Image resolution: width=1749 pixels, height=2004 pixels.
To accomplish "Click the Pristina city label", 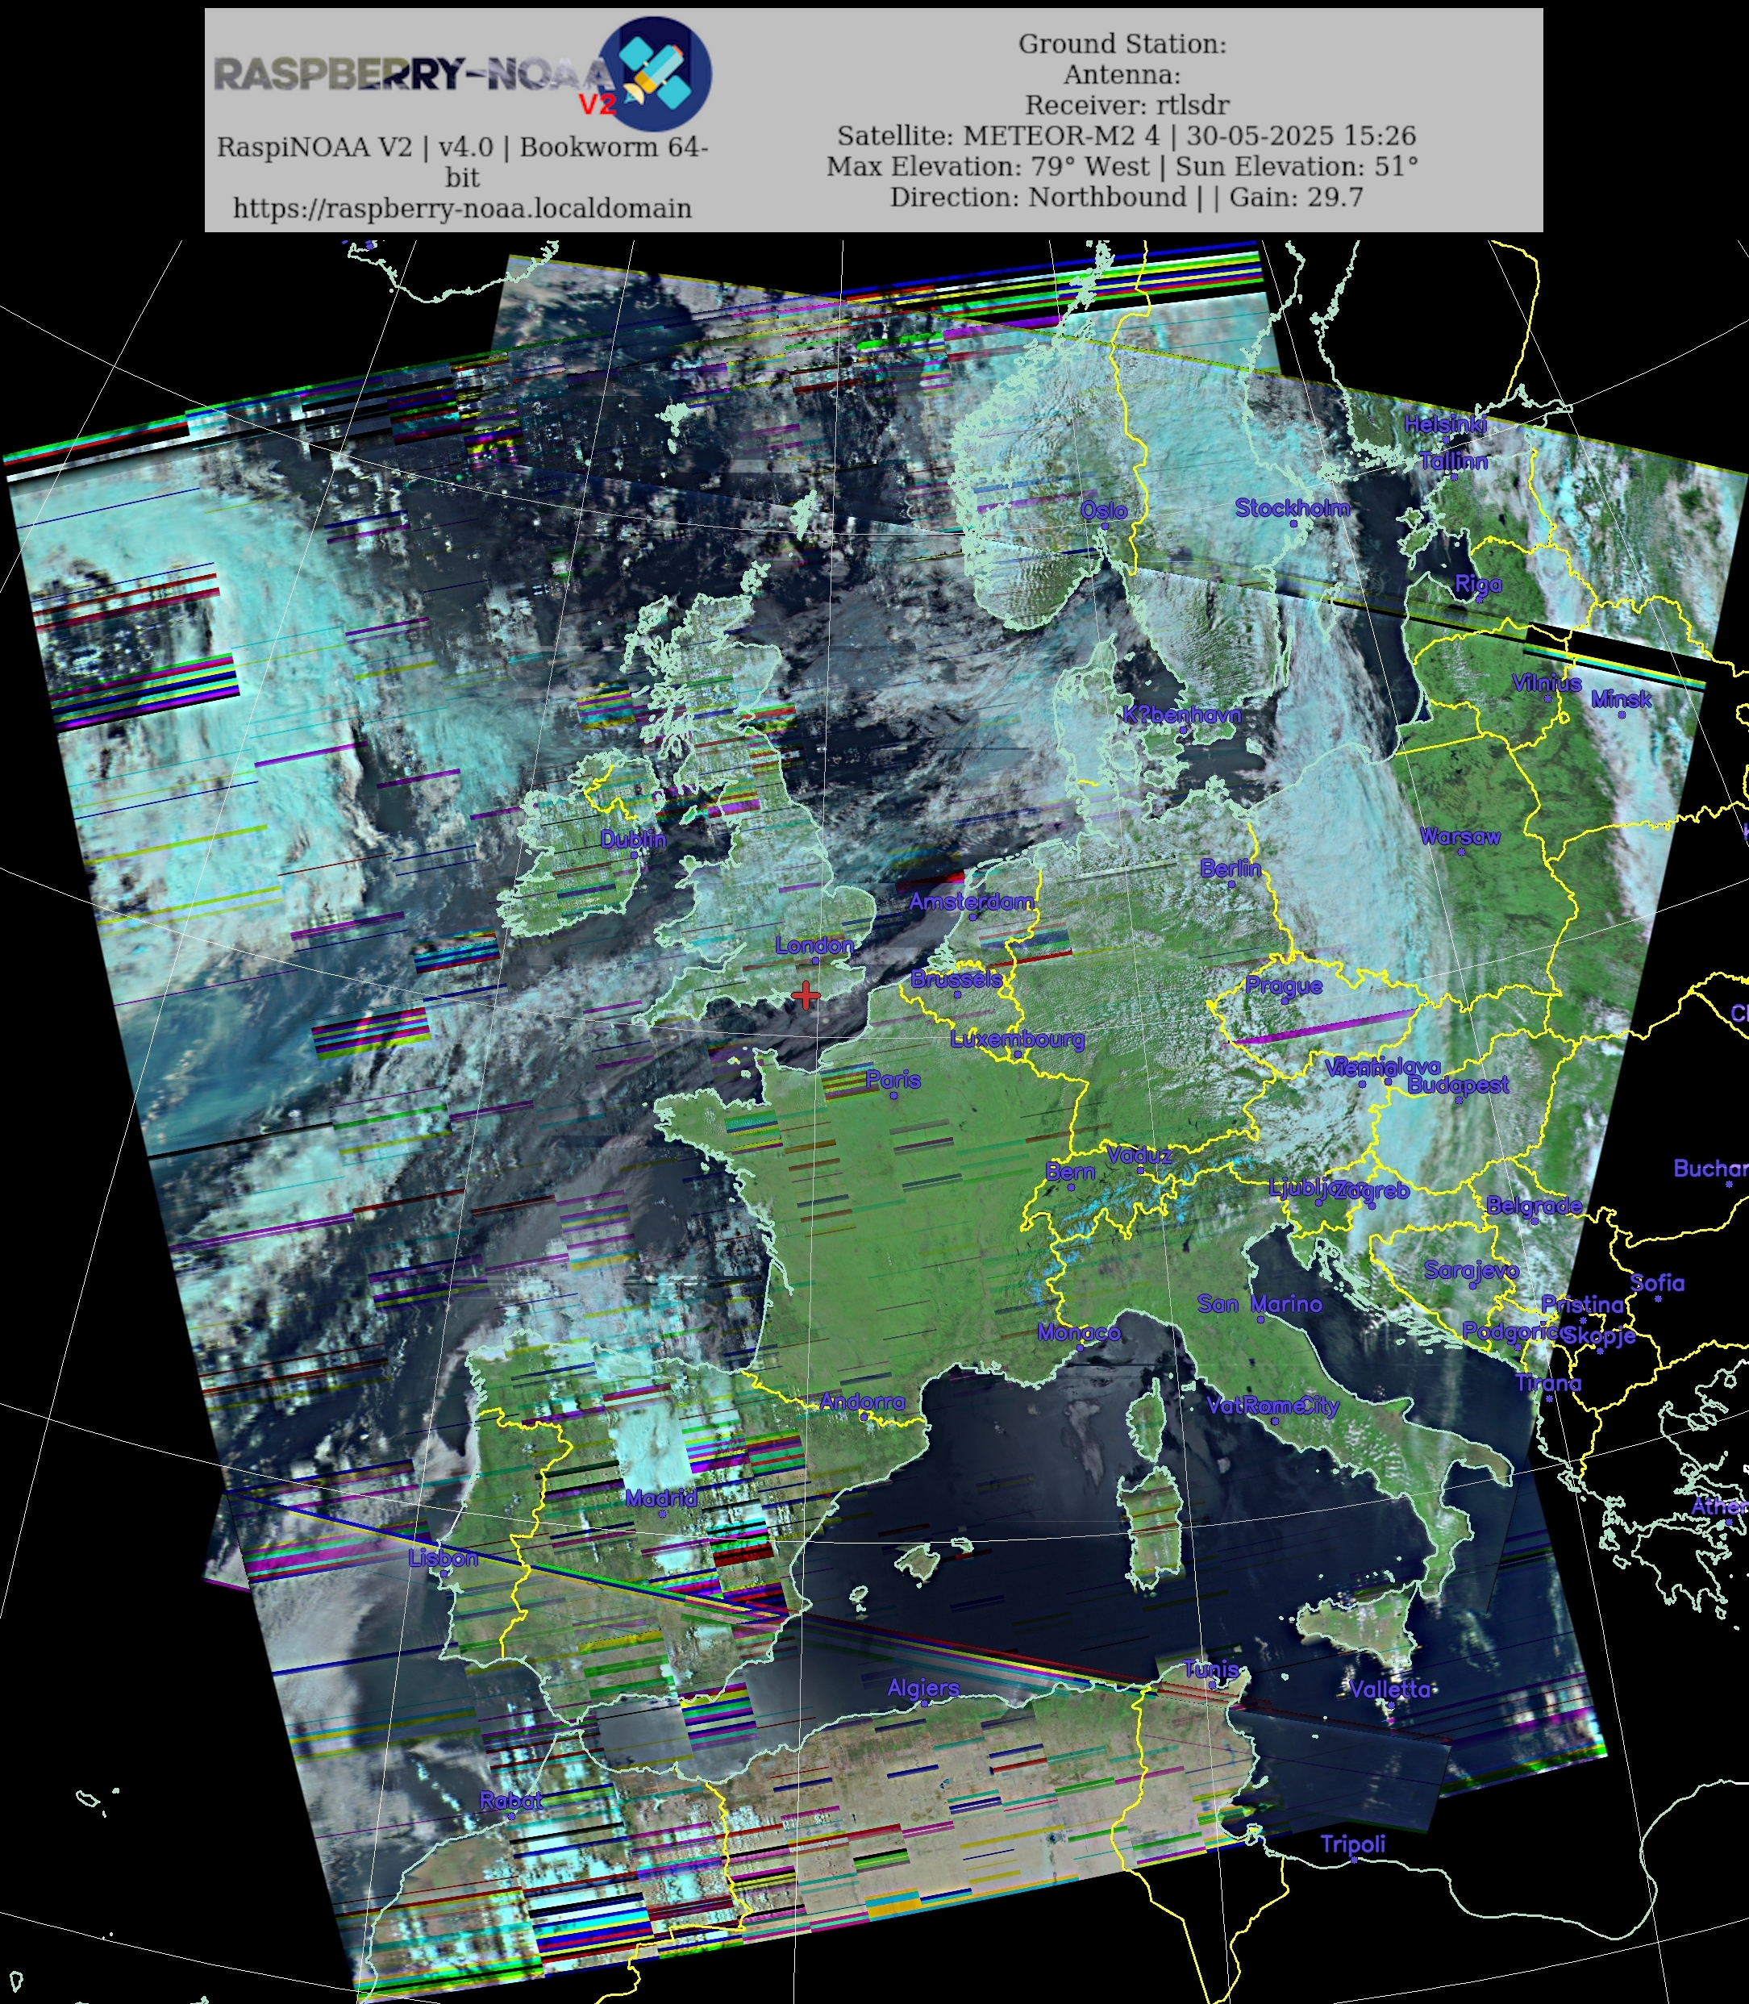I will pos(1582,1304).
